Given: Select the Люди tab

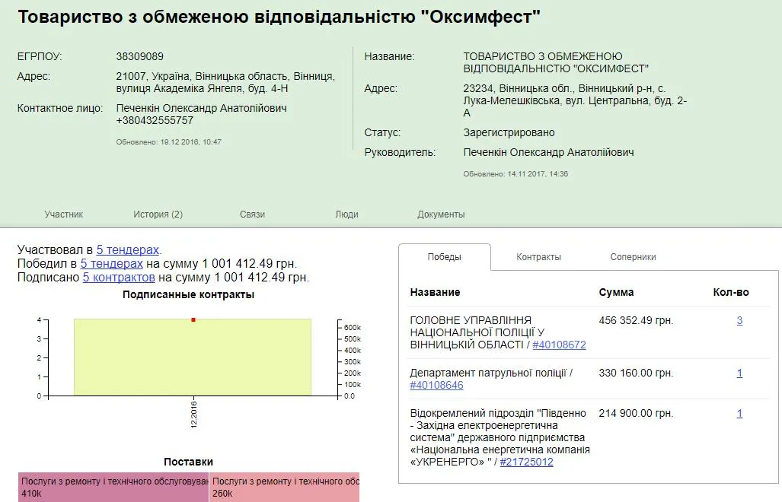Looking at the screenshot, I should (346, 214).
